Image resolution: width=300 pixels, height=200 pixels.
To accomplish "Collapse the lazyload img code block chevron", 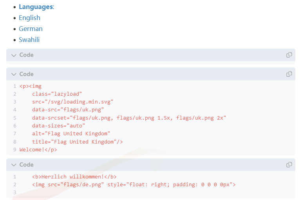I will [14, 75].
